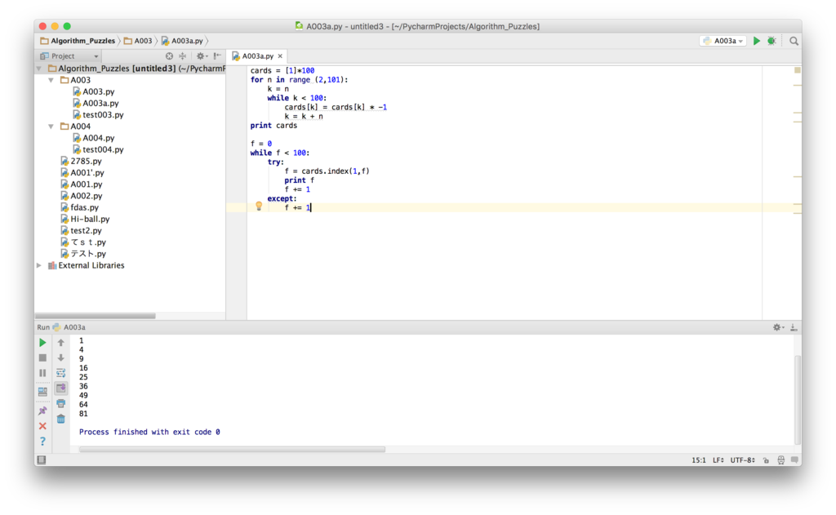
Task: Open A004.py file
Action: [93, 138]
